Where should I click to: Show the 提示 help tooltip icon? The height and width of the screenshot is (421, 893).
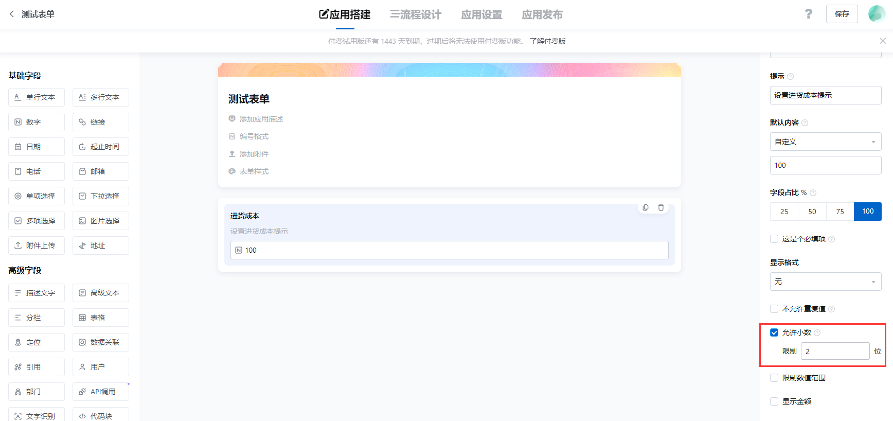(x=791, y=77)
